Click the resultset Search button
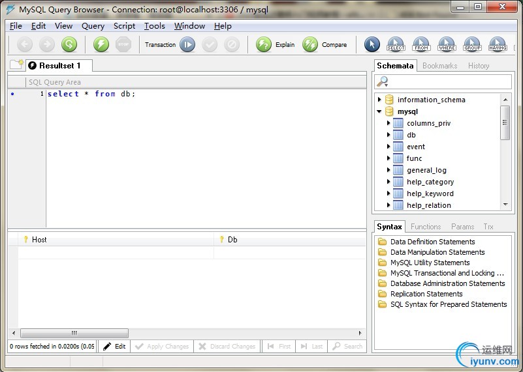523x372 pixels. click(347, 347)
